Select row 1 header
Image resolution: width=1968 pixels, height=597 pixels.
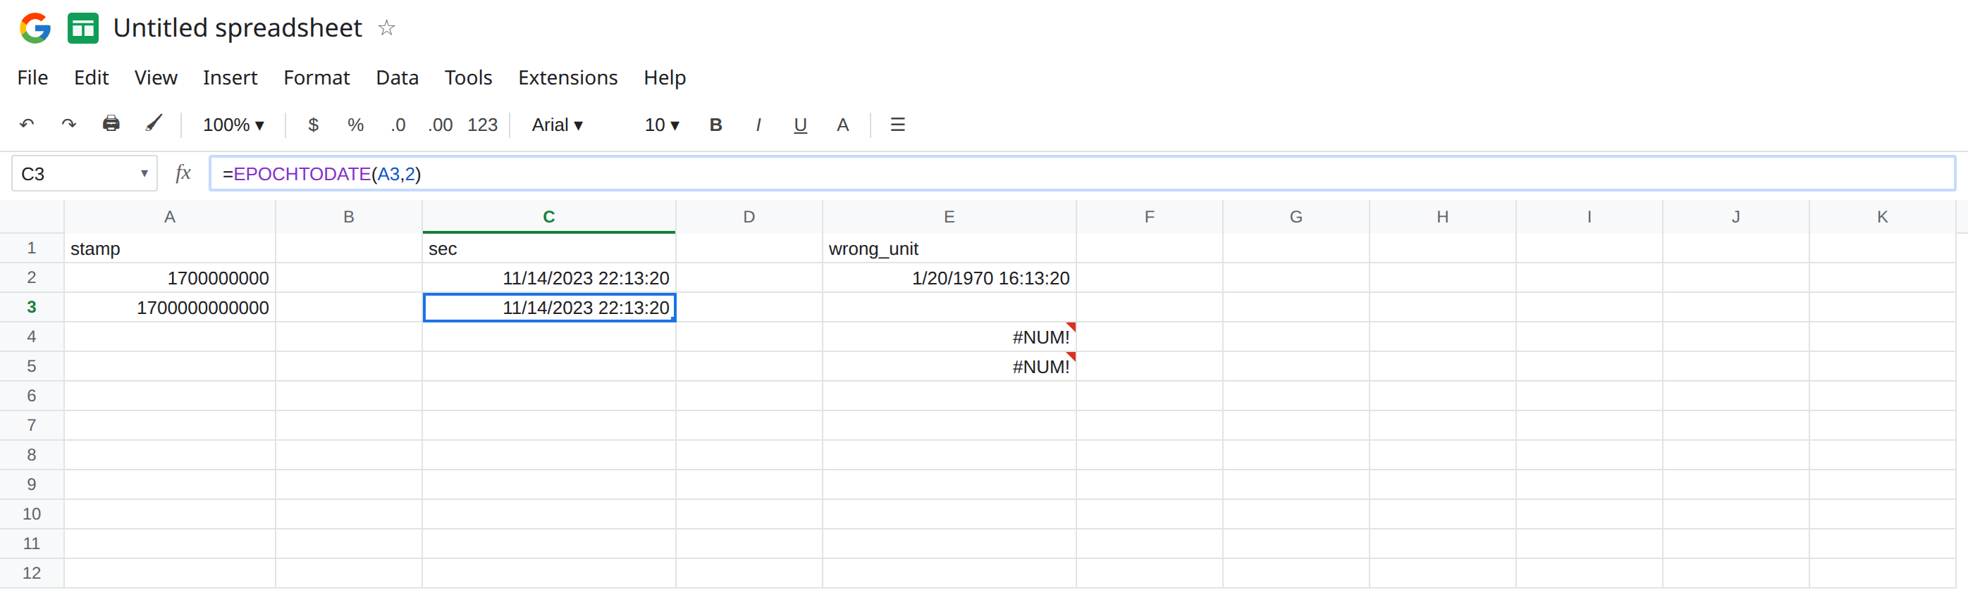tap(31, 248)
